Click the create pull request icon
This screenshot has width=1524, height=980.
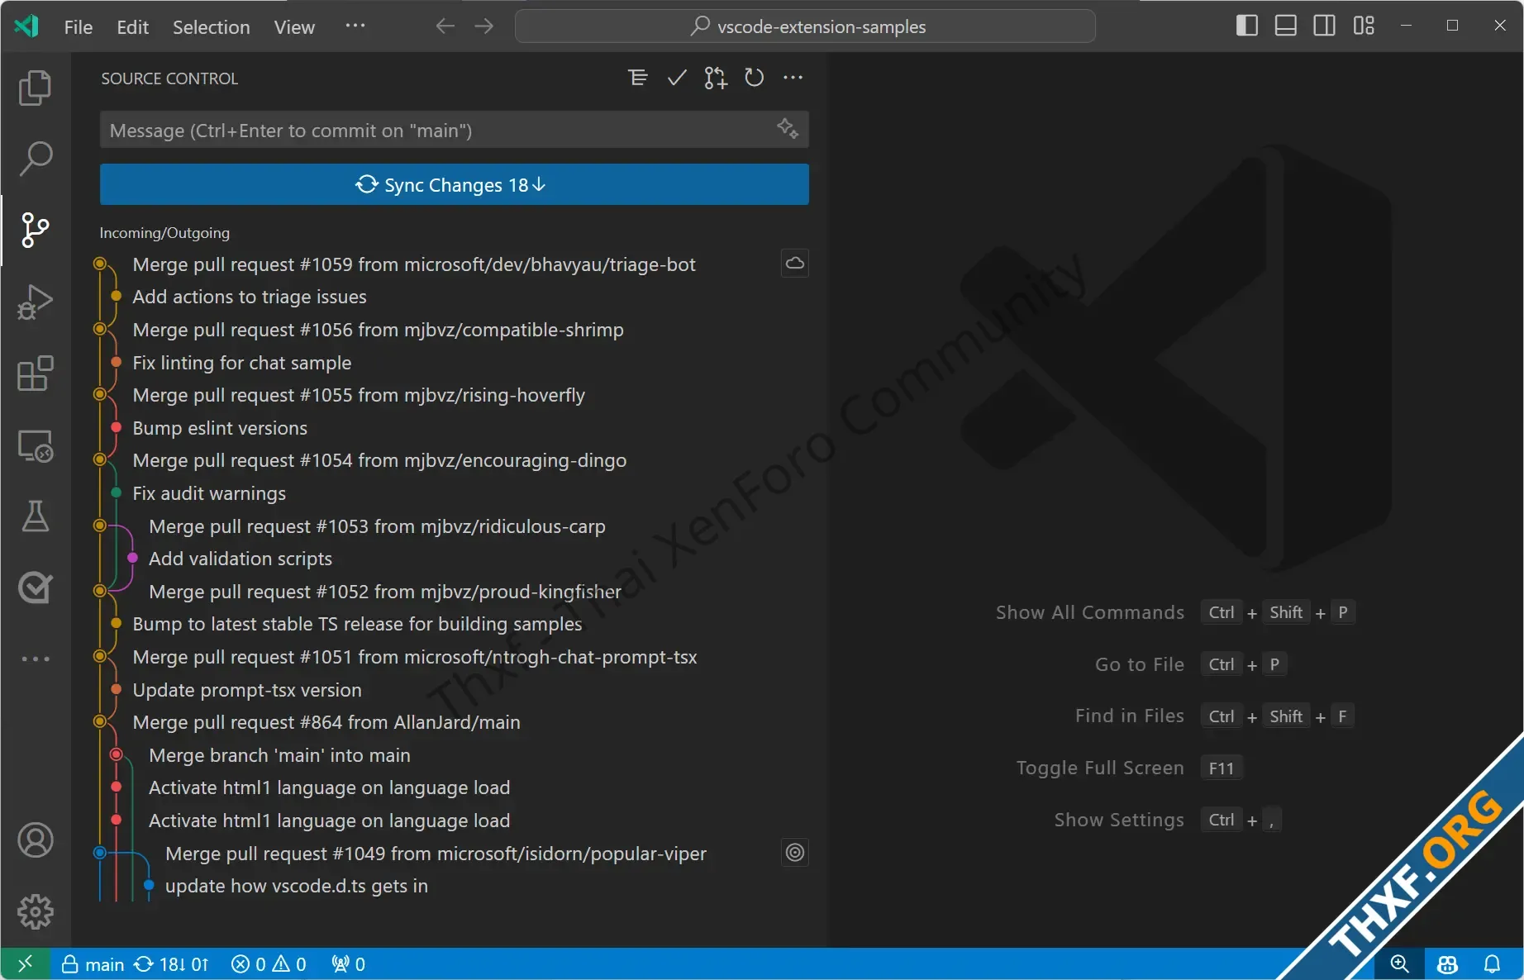pos(716,78)
